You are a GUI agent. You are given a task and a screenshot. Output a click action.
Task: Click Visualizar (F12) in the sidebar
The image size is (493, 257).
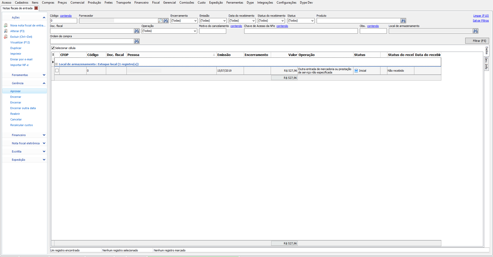[20, 42]
